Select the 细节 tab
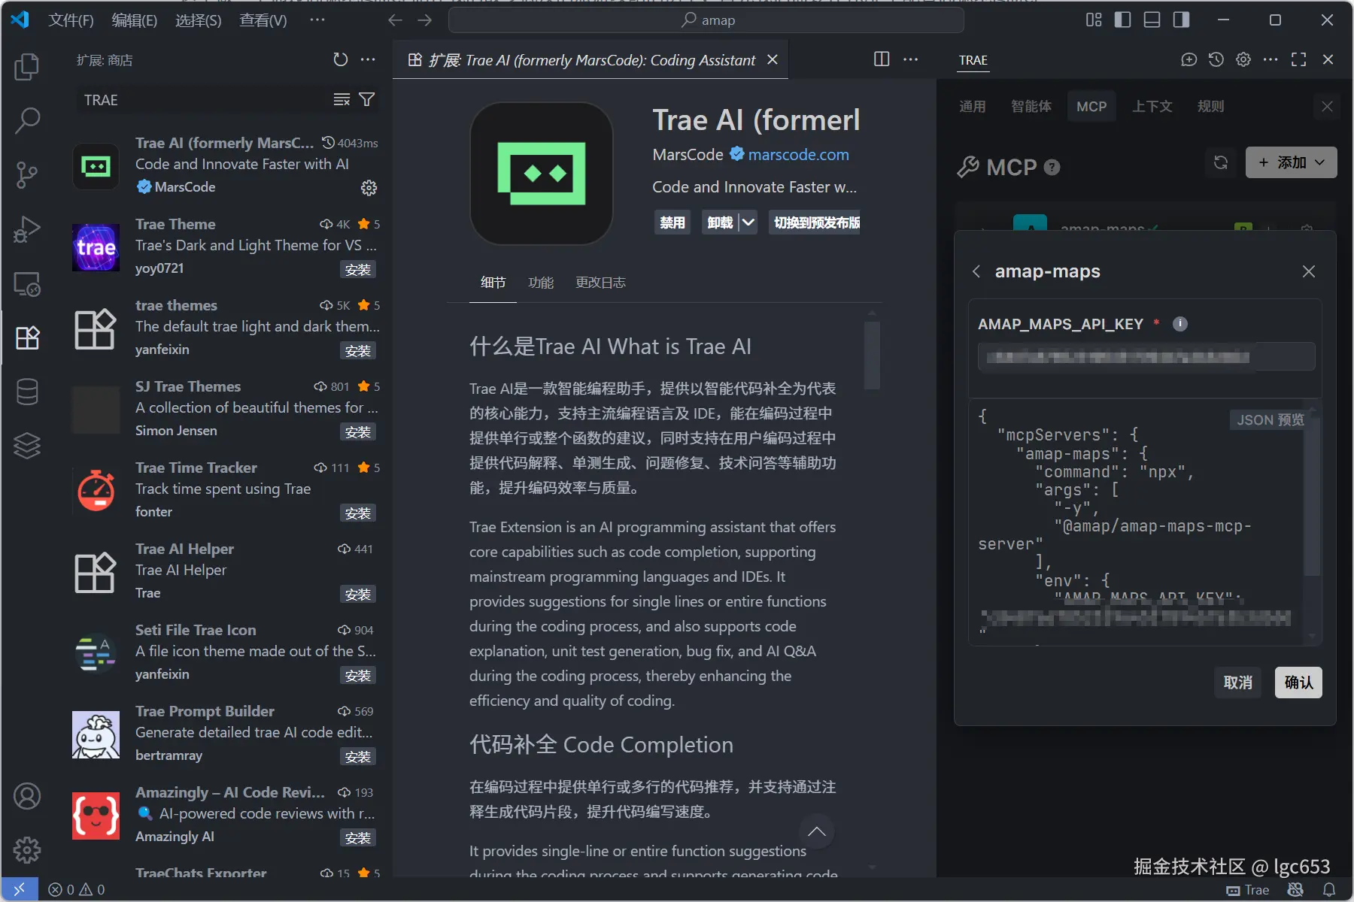Screen dimensions: 1354x902 coord(493,283)
